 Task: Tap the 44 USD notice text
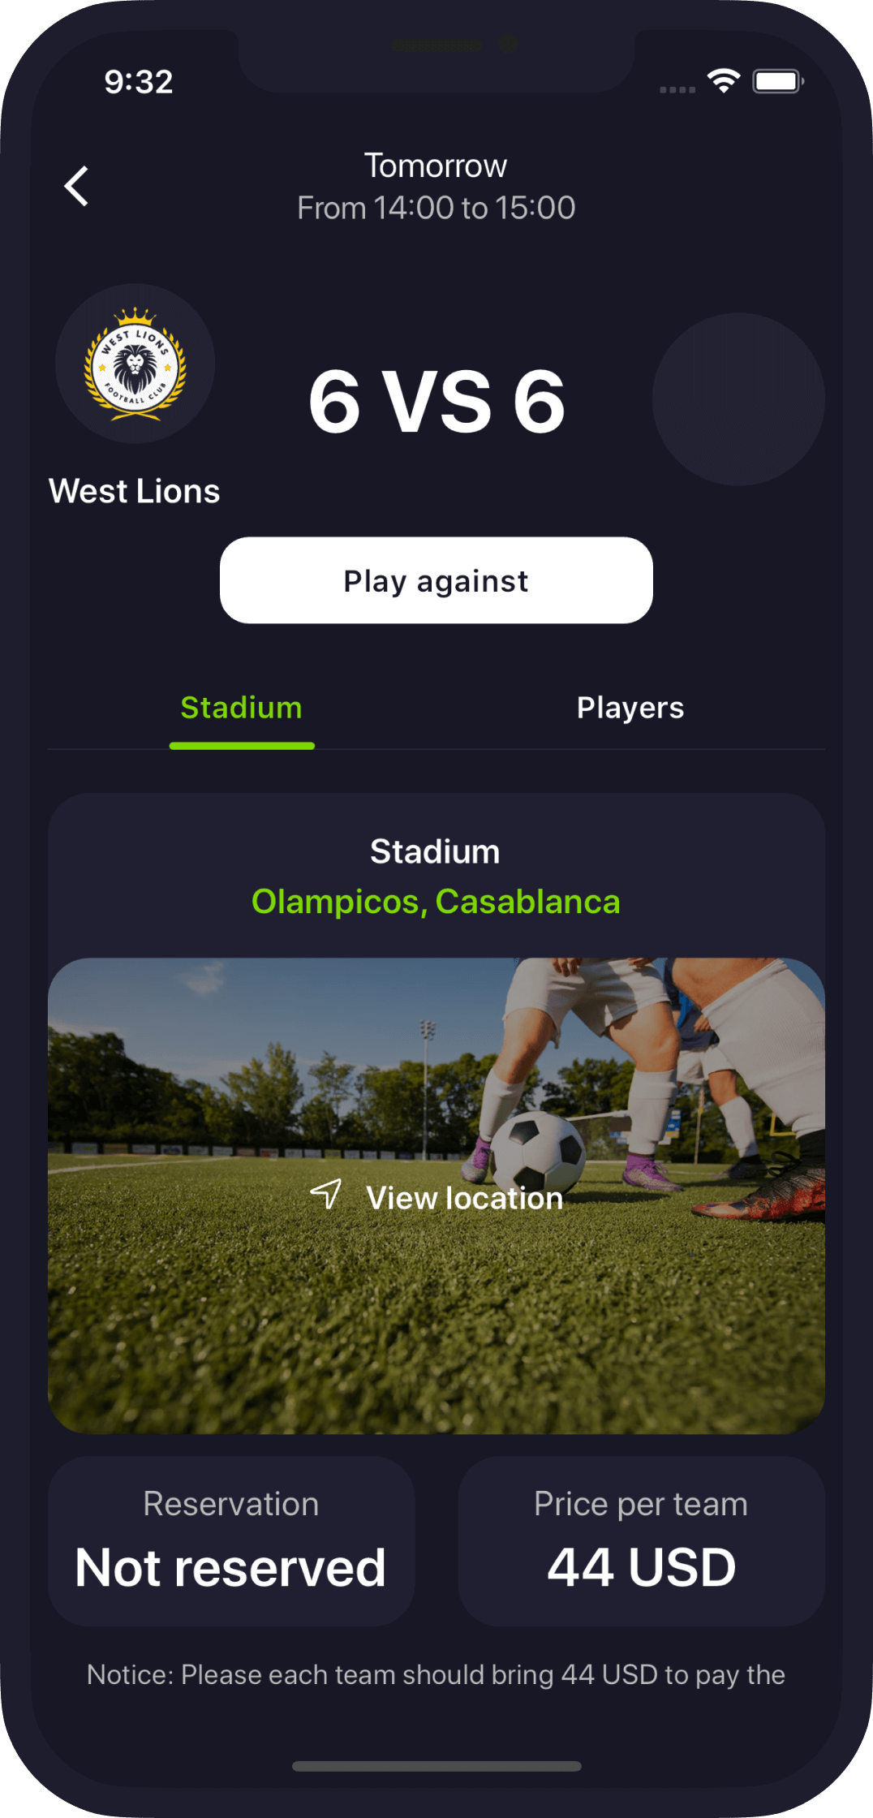pos(436,1674)
